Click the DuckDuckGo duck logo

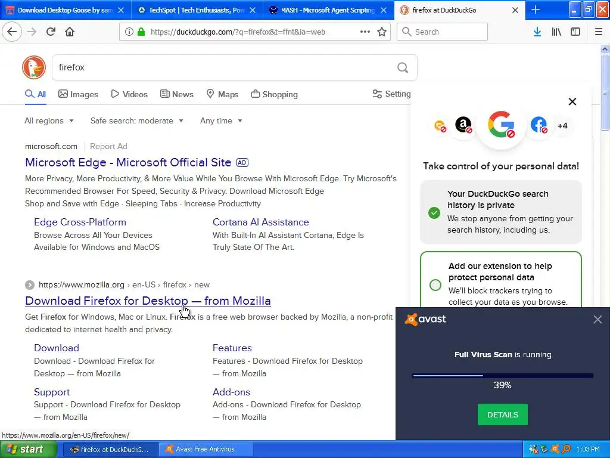pos(34,67)
